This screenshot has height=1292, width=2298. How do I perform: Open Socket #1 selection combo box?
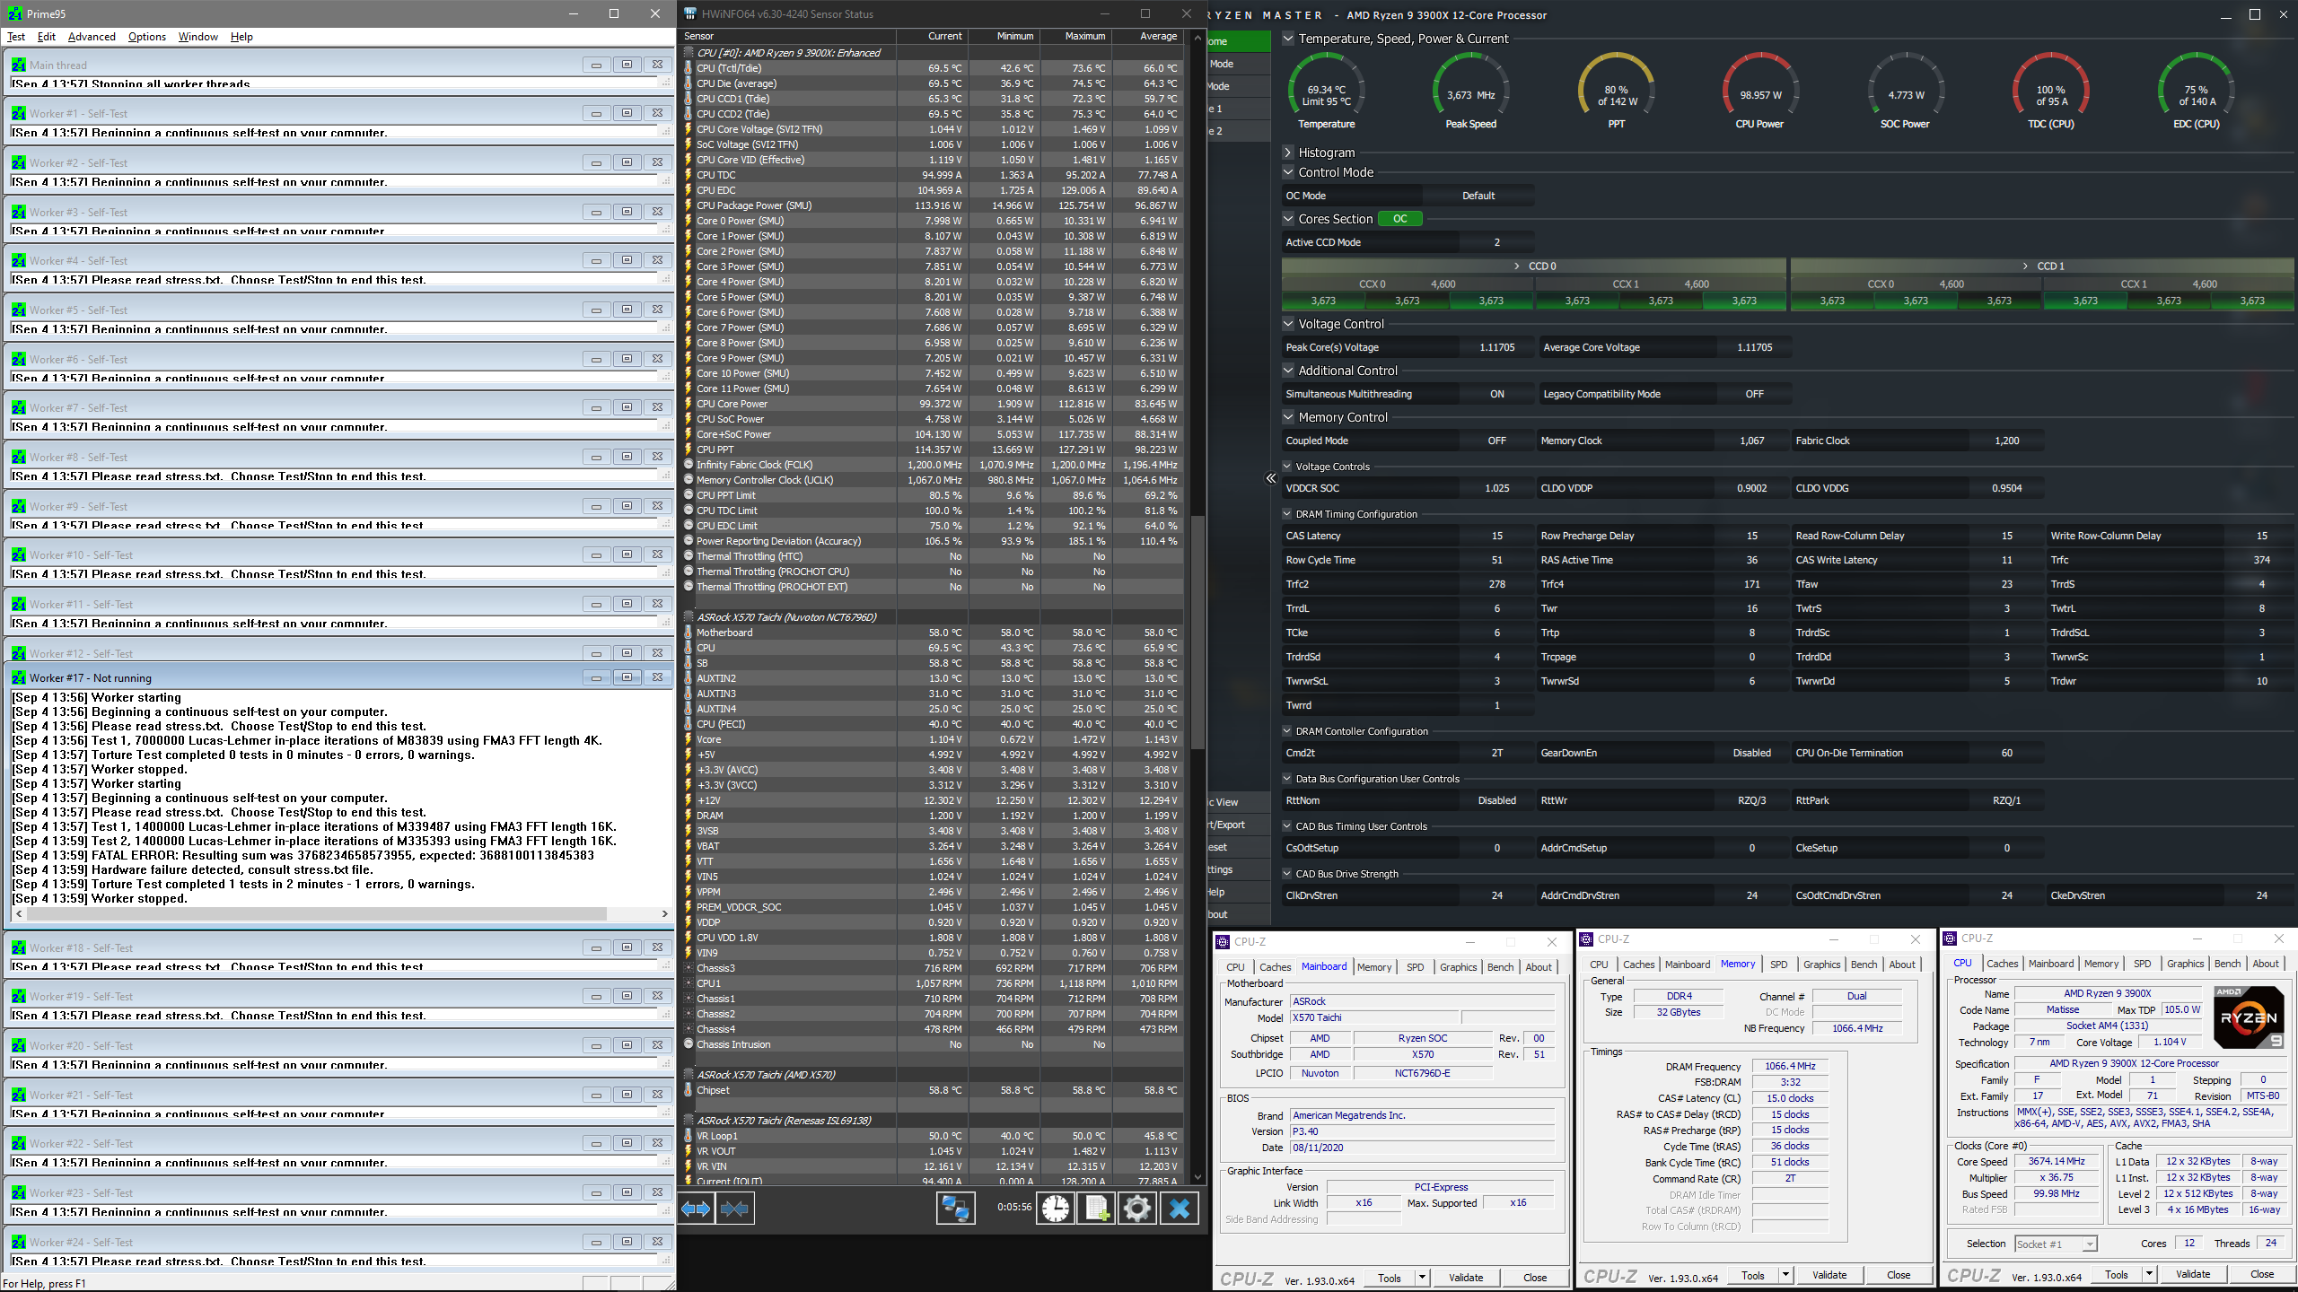(2056, 1244)
